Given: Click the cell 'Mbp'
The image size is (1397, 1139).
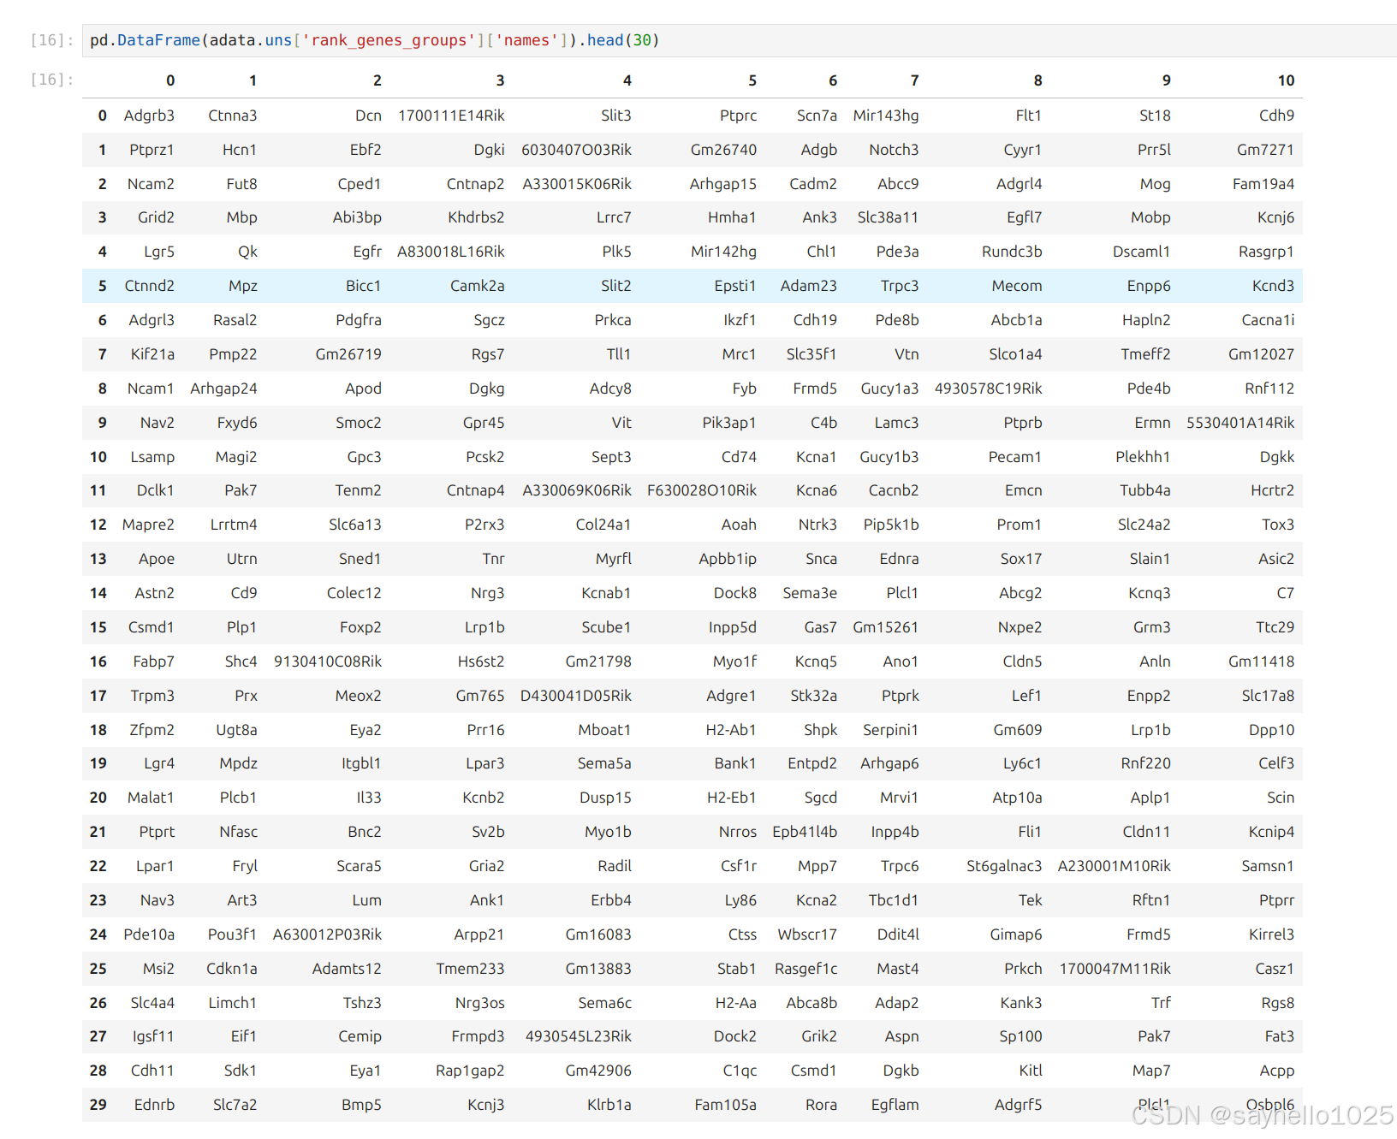Looking at the screenshot, I should [241, 217].
